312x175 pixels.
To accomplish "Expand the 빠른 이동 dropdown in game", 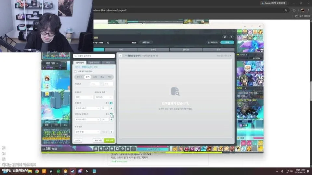I will 52,63.
